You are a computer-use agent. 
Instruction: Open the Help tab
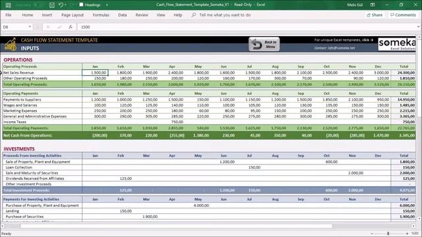177,15
